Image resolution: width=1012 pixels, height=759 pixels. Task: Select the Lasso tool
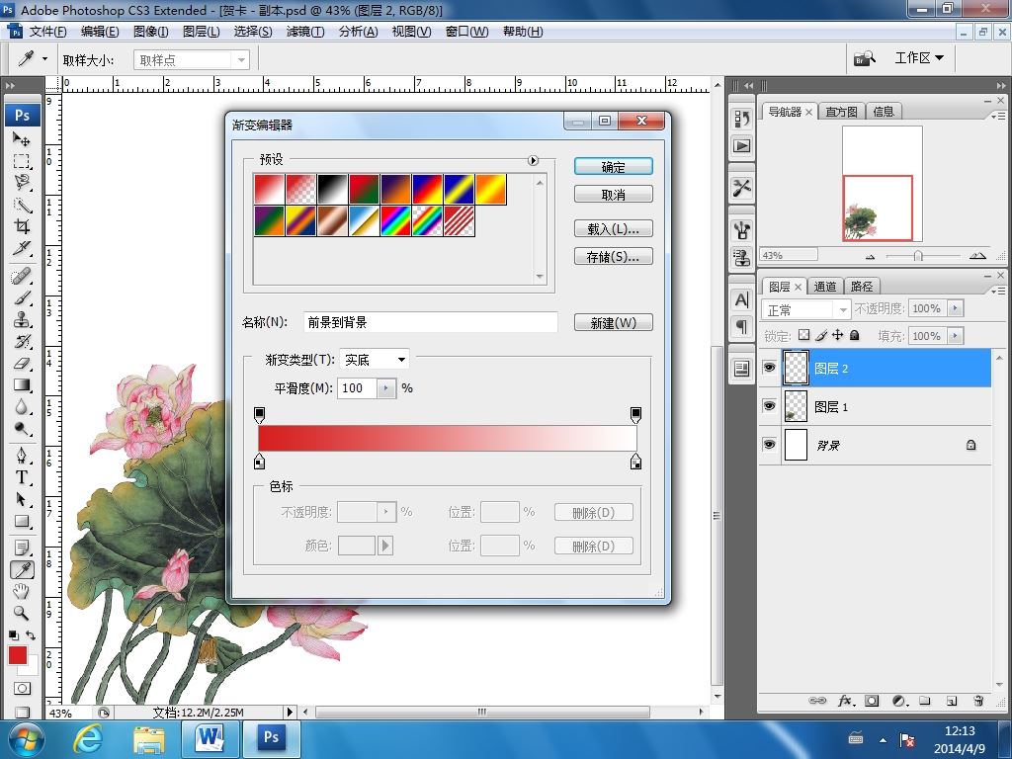(x=22, y=183)
